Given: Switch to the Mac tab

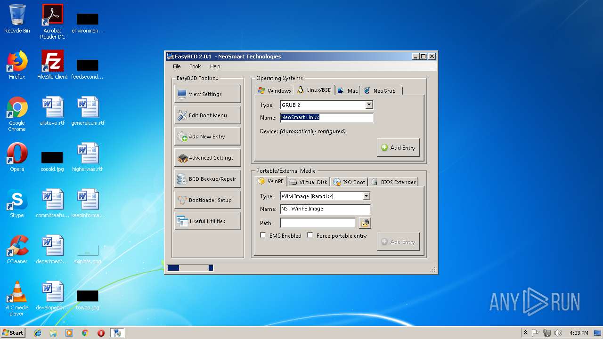Looking at the screenshot, I should click(x=348, y=90).
